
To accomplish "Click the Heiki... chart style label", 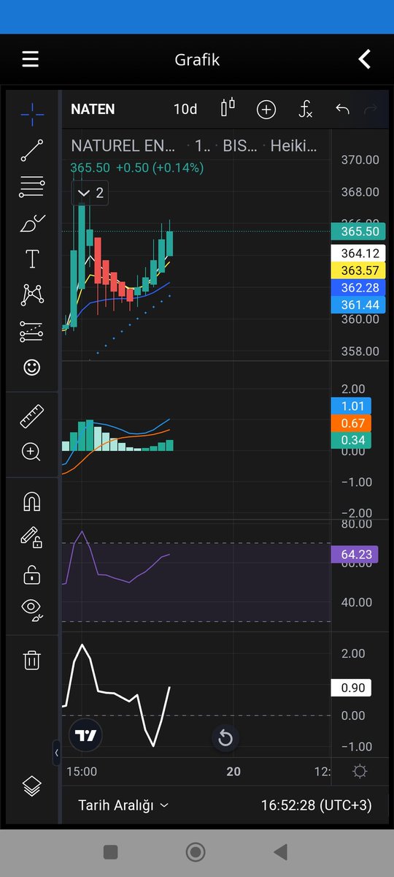I will pos(294,146).
